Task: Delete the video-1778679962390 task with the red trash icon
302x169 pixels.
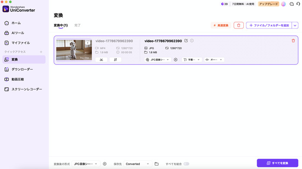Action: pyautogui.click(x=293, y=41)
